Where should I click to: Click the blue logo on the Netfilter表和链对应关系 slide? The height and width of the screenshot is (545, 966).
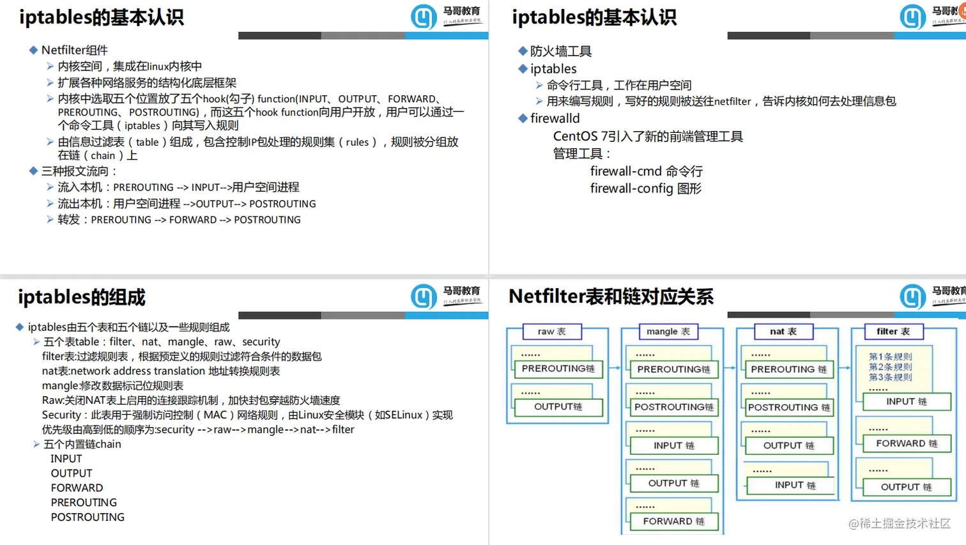pos(913,296)
